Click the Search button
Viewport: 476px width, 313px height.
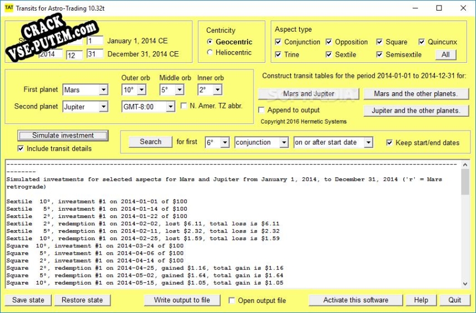pos(150,142)
